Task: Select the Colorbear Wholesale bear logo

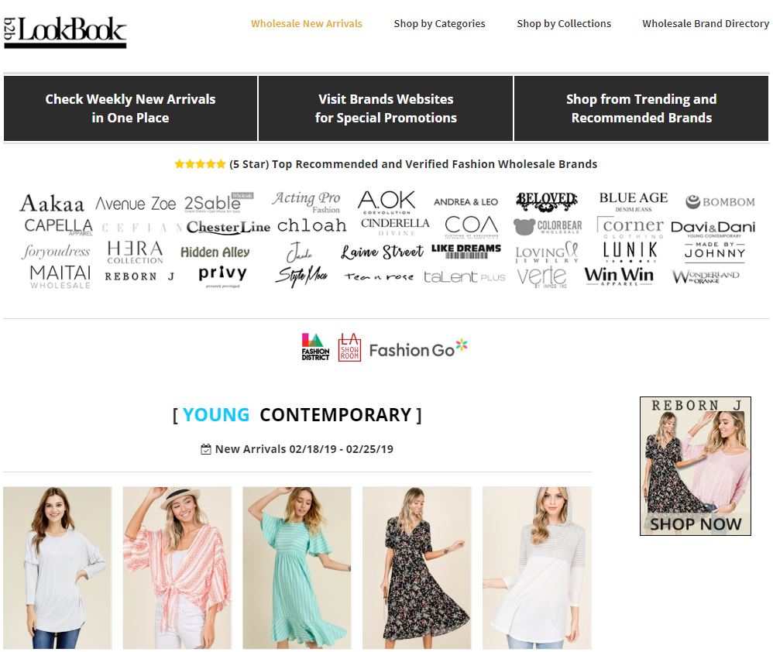Action: pos(547,227)
